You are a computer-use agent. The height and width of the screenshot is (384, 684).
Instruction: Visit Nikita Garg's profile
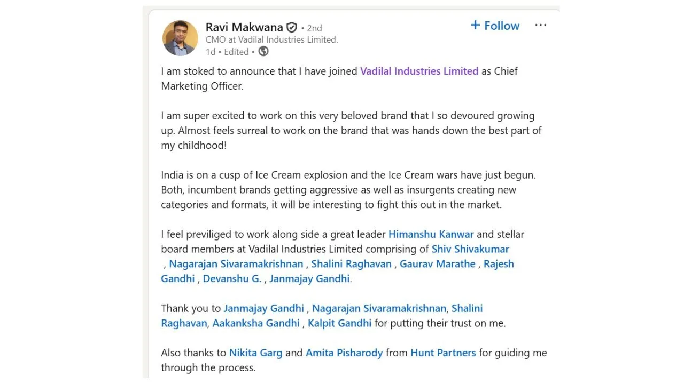pos(255,353)
